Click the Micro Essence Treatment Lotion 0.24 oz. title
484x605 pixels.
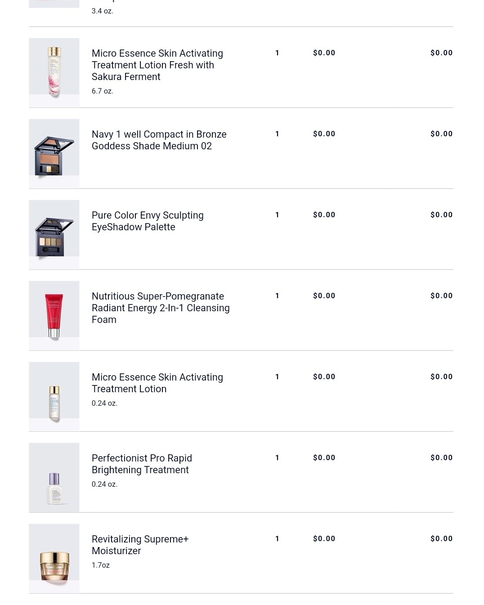tap(157, 383)
